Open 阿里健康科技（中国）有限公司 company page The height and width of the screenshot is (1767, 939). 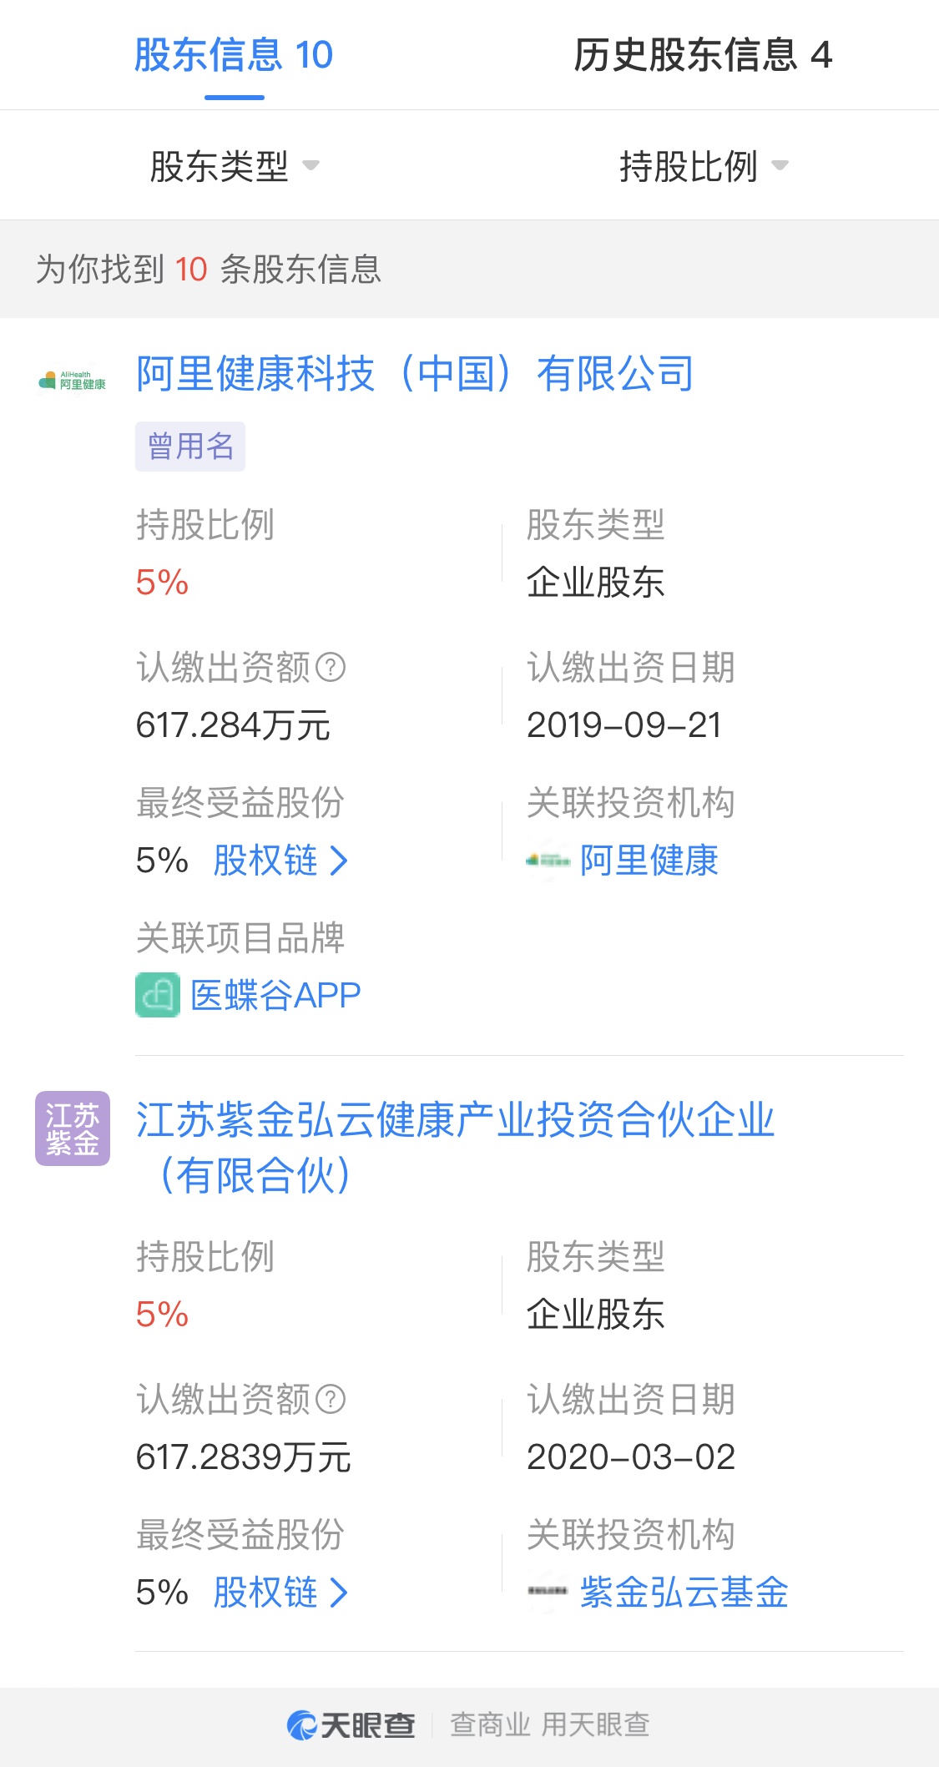pyautogui.click(x=415, y=373)
